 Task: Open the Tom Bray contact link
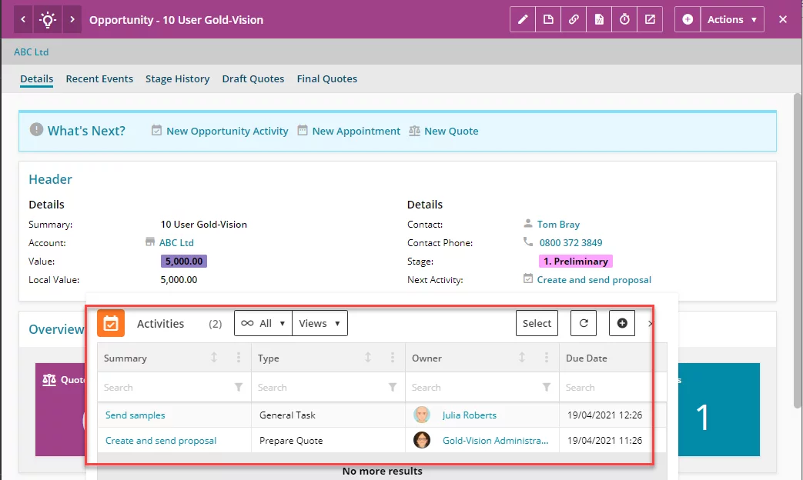(x=558, y=224)
